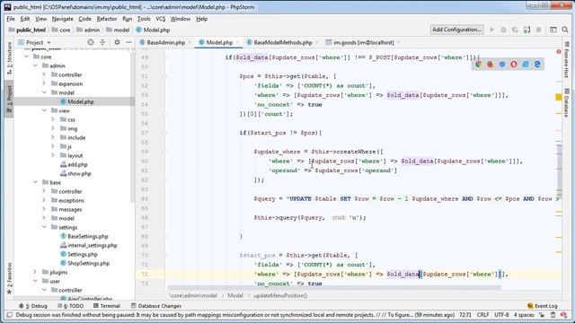The height and width of the screenshot is (323, 575).
Task: Click the editor horizontal scrollbar
Action: click(x=333, y=288)
